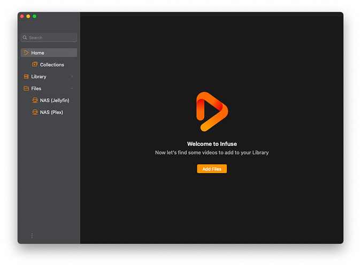Click the NAS (Plex) network drive icon
Image resolution: width=361 pixels, height=267 pixels.
35,112
